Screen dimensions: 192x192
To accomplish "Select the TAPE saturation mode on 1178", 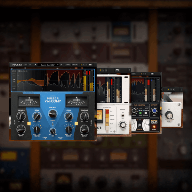I will click(x=107, y=124).
